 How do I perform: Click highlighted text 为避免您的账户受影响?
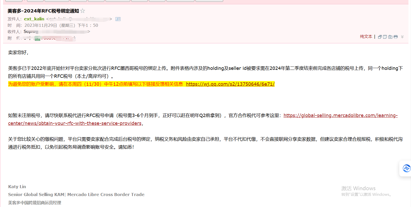pyautogui.click(x=31, y=84)
